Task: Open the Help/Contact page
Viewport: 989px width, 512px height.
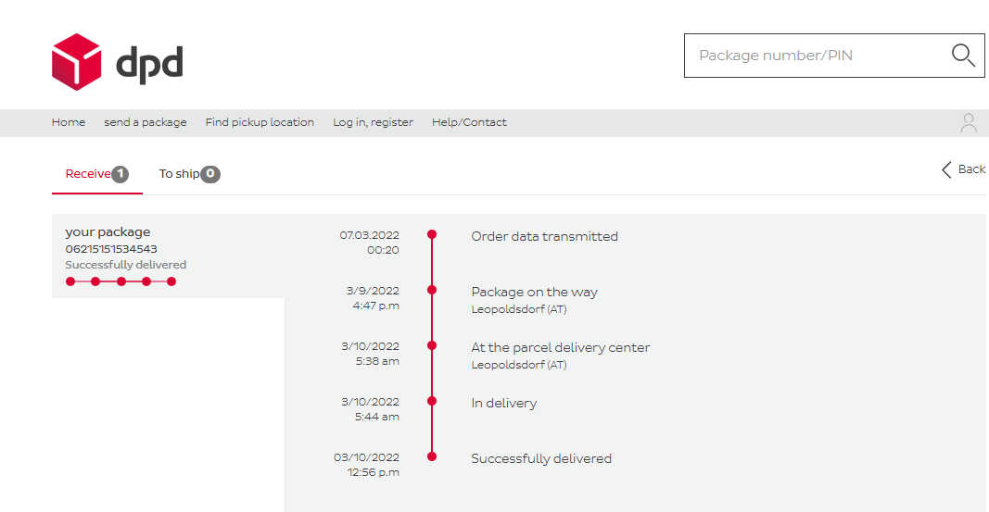Action: [469, 122]
